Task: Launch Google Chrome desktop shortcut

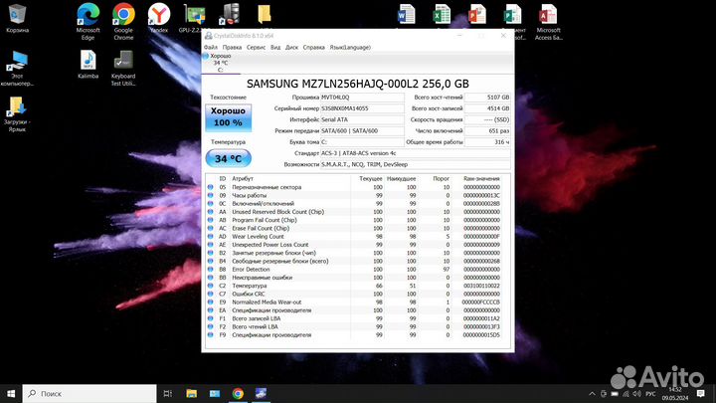Action: click(123, 21)
